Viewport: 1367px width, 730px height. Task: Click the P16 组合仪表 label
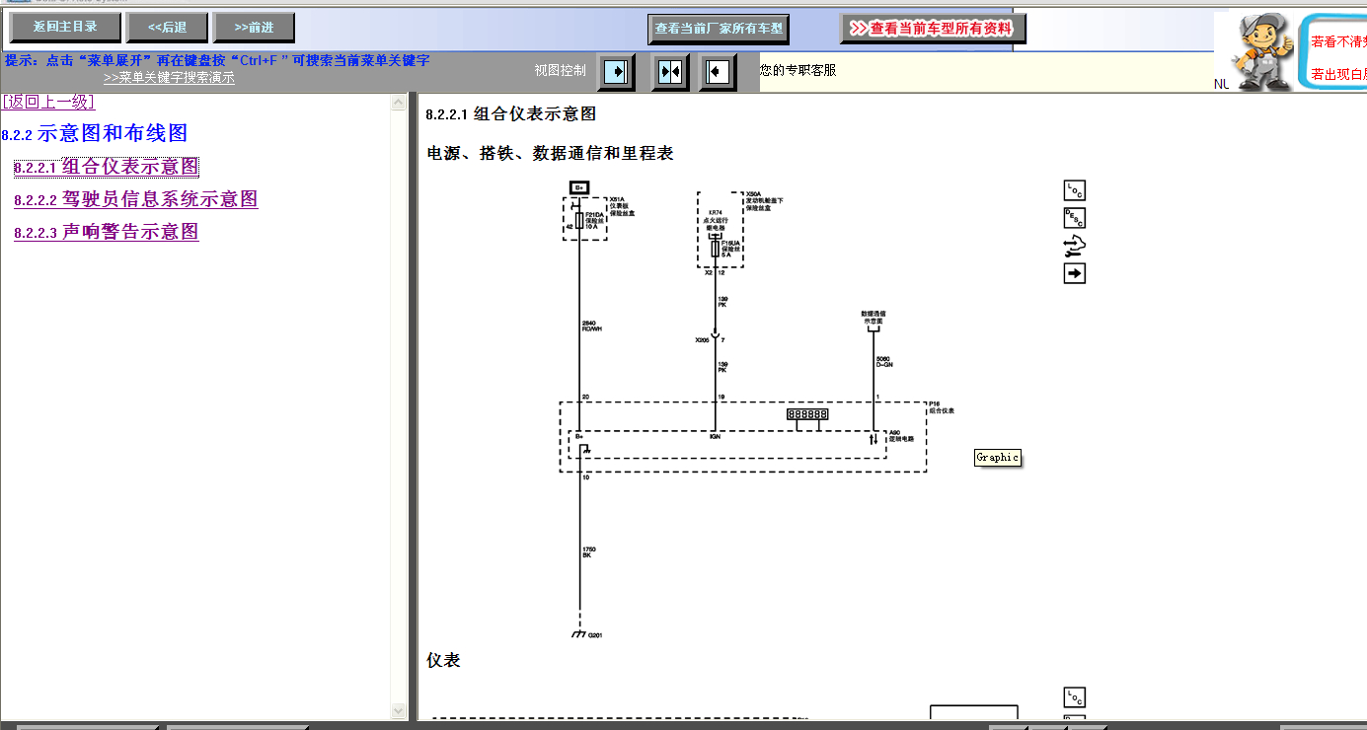tap(942, 406)
